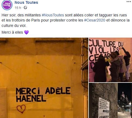132x118 pixels.
Task: Open the Merci Adèle Haenel wall photo
Action: tap(44, 78)
